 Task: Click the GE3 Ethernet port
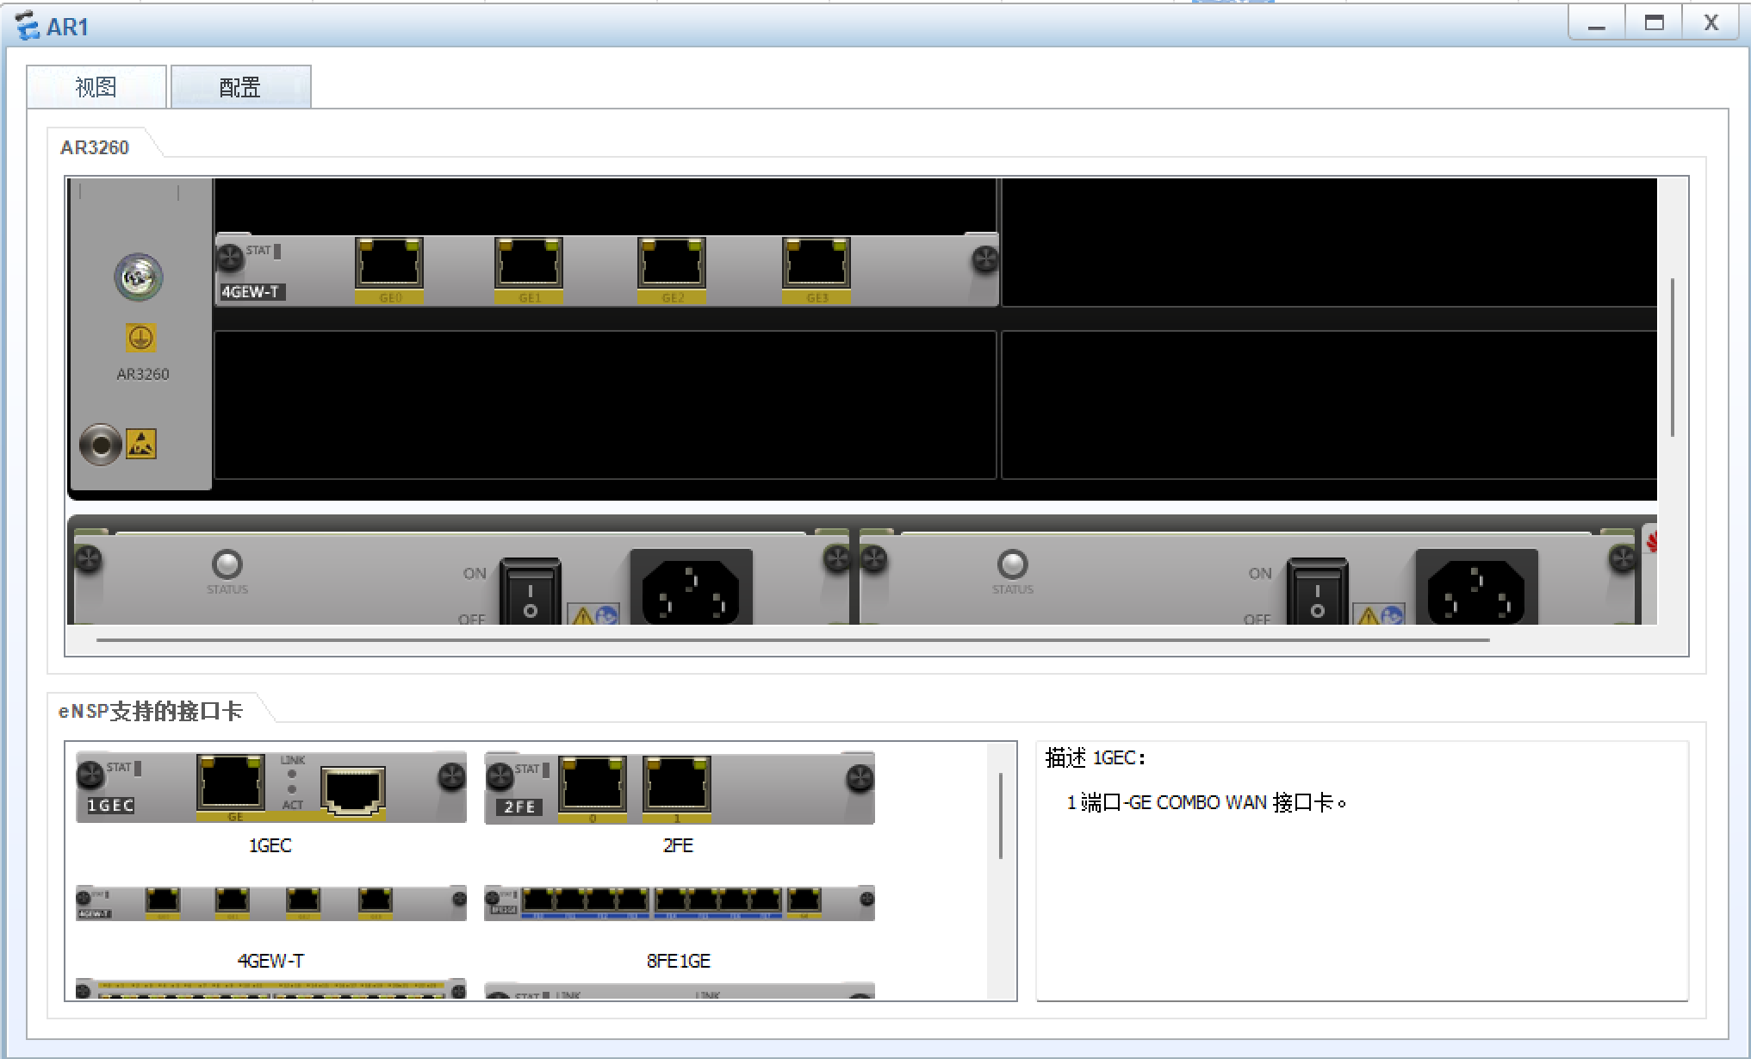[816, 264]
